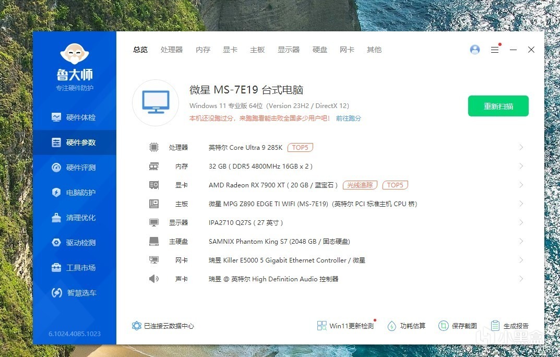The image size is (560, 357).
Task: Click 英特尔 Core Ultra 9 285K text
Action: pos(245,147)
